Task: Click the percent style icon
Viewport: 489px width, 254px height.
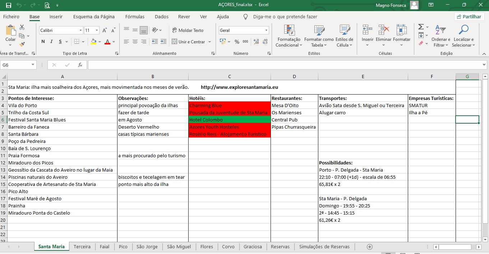Action: click(237, 42)
